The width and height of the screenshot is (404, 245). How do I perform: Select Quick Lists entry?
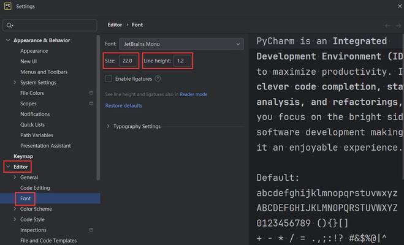point(32,125)
